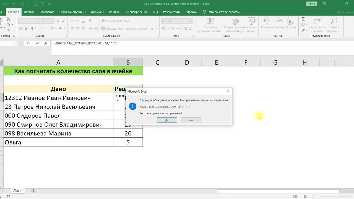Click Объединить и поместить в центре
This screenshot has height=199, width=354.
[x=127, y=28]
